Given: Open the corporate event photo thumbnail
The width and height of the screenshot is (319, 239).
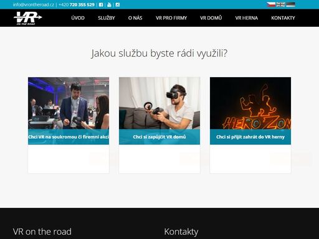Looking at the screenshot, I should pos(69,103).
